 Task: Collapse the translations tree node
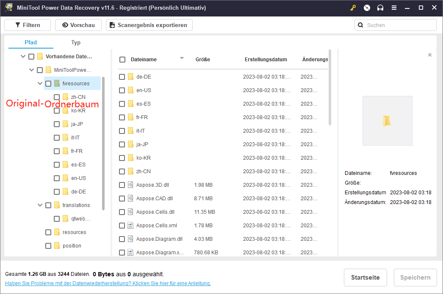(40, 205)
